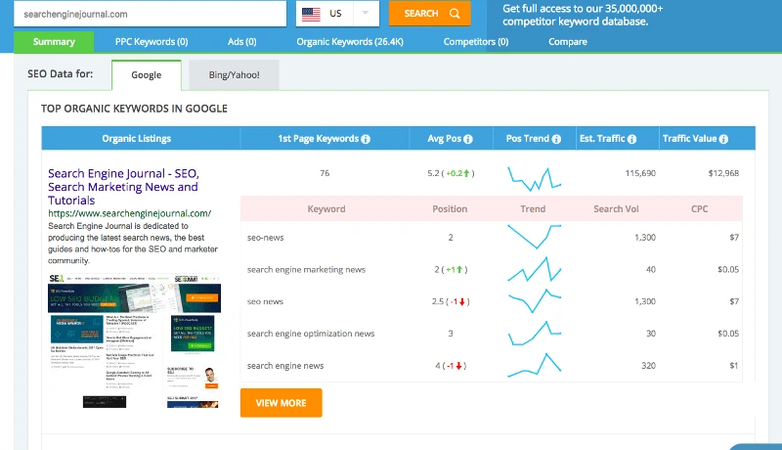This screenshot has height=450, width=782.
Task: Open the Compare tab
Action: pyautogui.click(x=568, y=42)
